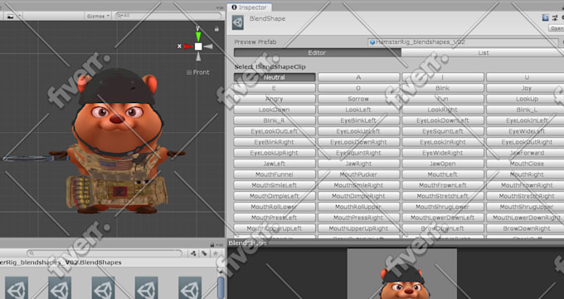Select the Joy clip button
The height and width of the screenshot is (299, 564).
525,88
